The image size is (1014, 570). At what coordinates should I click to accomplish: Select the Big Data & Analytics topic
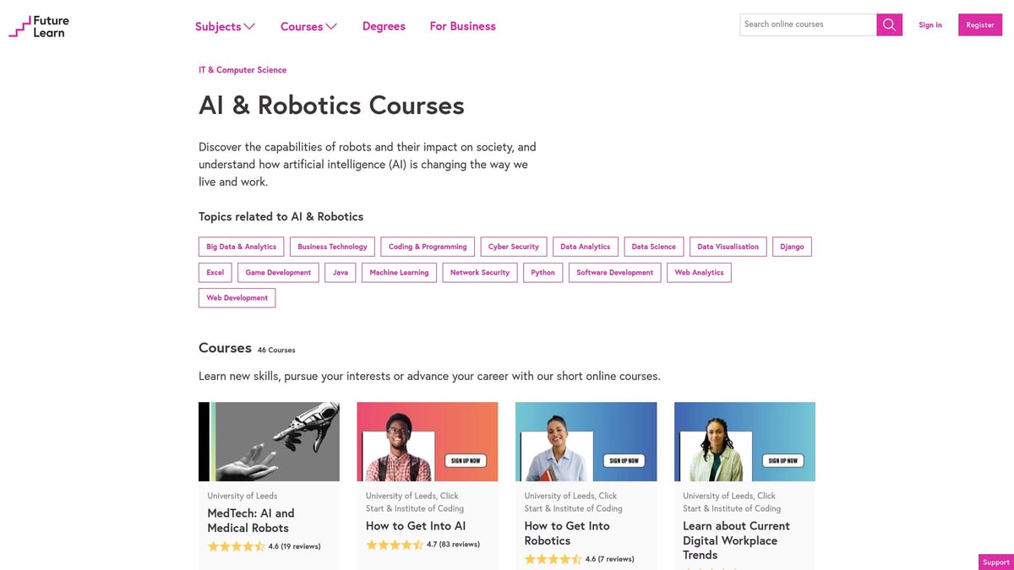point(241,247)
